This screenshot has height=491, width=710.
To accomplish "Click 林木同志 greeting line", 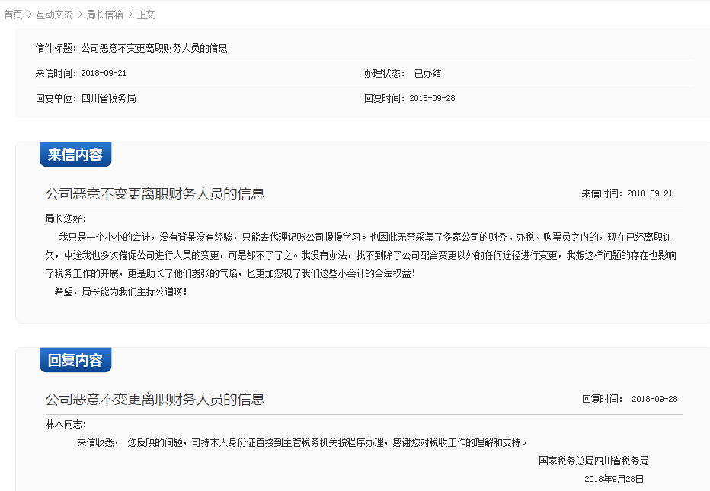I will pos(66,424).
